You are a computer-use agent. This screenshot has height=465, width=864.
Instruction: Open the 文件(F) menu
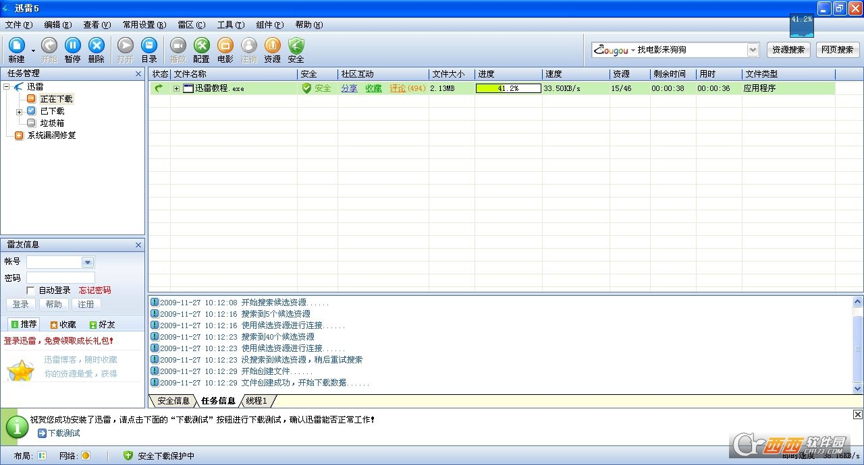click(x=19, y=25)
